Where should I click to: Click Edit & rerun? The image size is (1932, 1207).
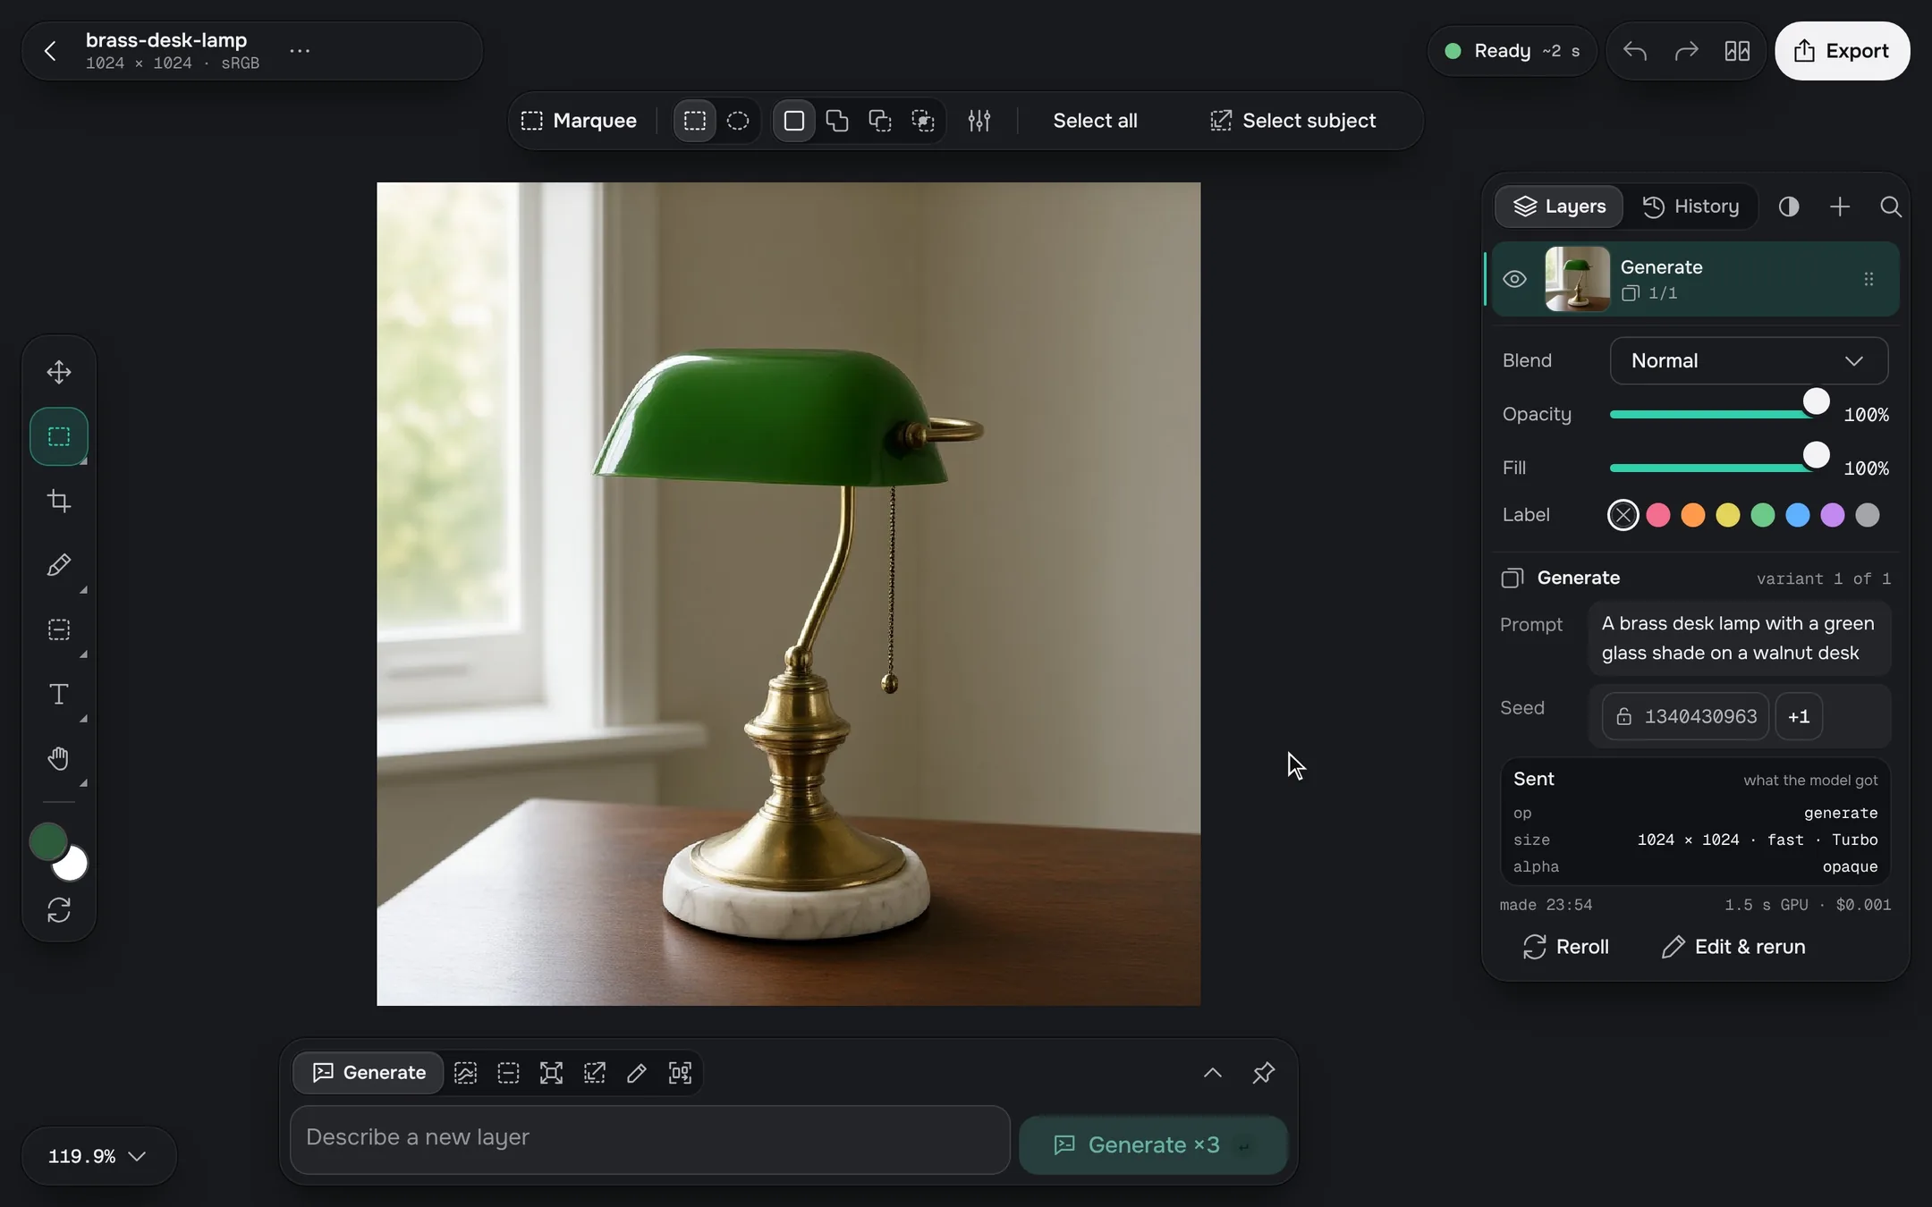click(1733, 947)
